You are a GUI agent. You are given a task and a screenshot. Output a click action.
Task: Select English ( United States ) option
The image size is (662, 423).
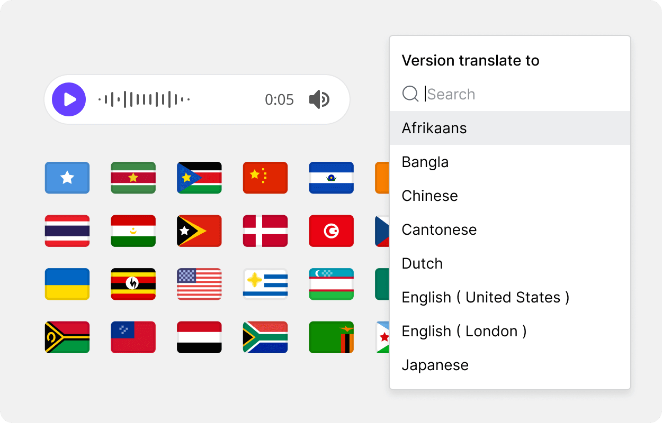coord(510,297)
